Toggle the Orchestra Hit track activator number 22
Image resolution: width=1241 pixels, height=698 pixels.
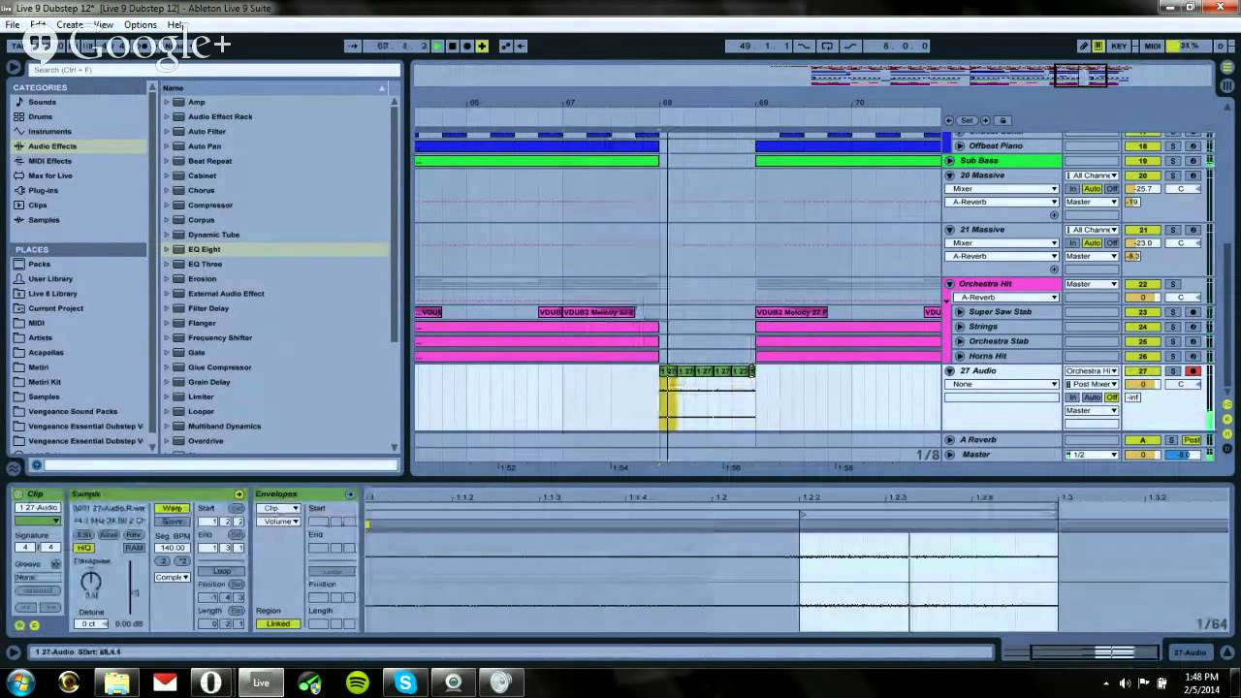(x=1142, y=284)
